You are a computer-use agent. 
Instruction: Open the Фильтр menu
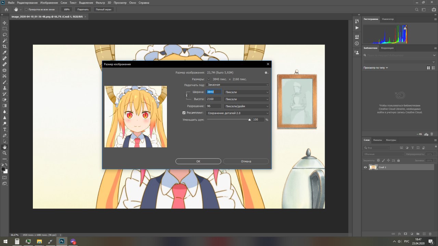pos(100,2)
